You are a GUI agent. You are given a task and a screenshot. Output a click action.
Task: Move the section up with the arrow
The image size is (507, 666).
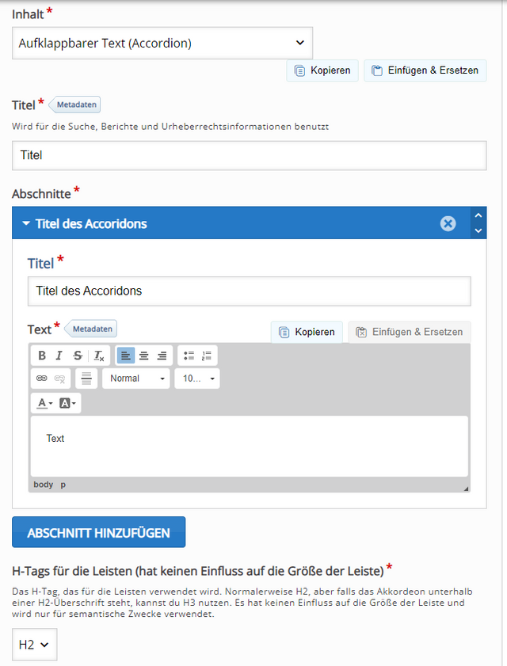[x=478, y=215]
